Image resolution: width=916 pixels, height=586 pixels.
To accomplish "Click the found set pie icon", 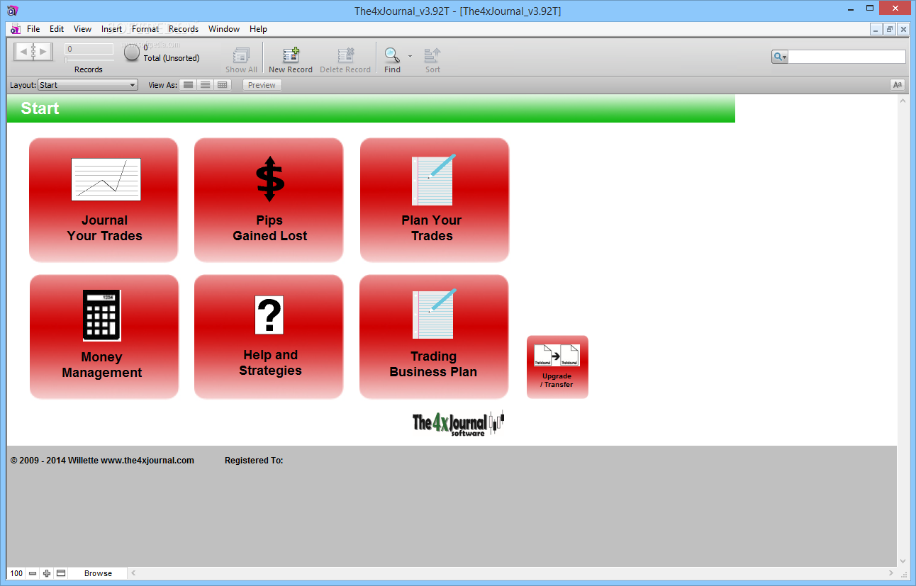I will [x=132, y=52].
